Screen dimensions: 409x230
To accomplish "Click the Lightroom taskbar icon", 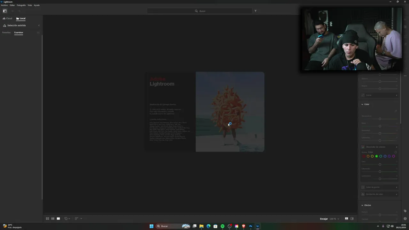I will tap(258, 226).
